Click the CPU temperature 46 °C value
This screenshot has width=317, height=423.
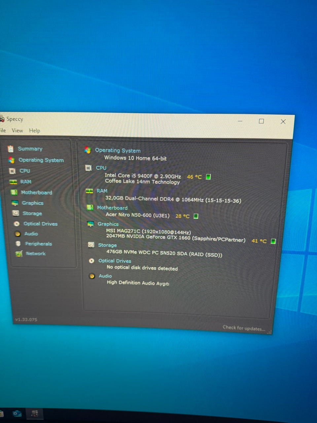pyautogui.click(x=194, y=177)
